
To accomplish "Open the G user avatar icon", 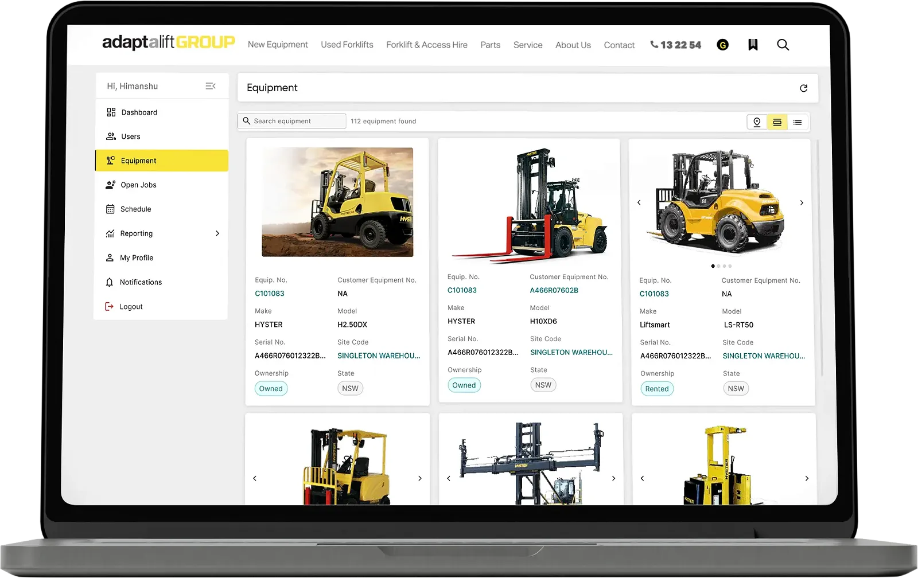I will click(x=722, y=45).
